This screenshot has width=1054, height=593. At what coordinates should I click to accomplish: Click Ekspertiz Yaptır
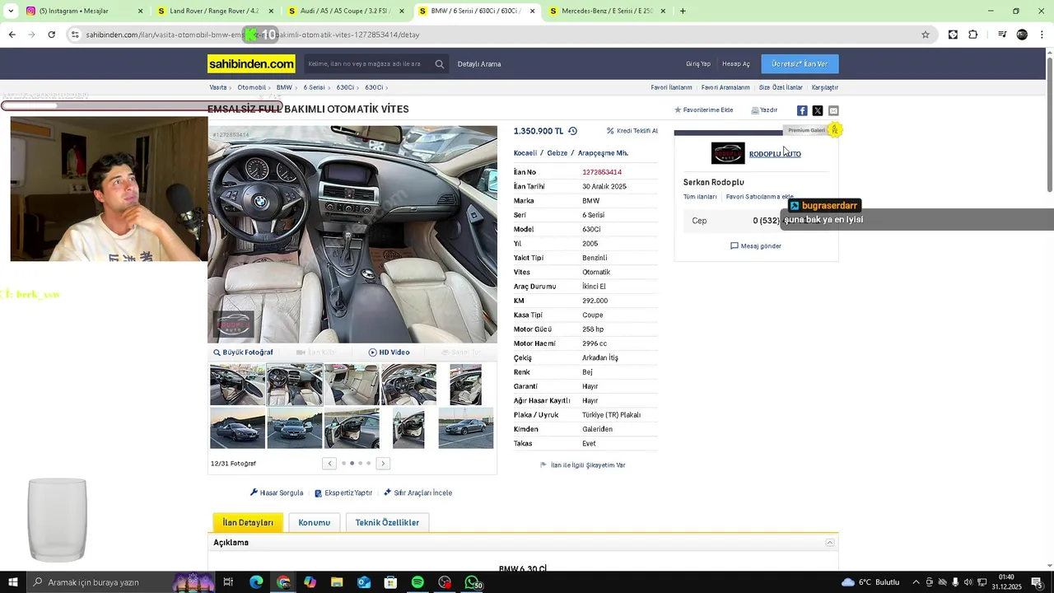[x=343, y=493]
